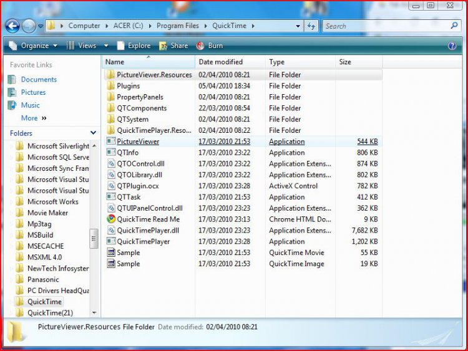Sort by Type column header

tap(300, 62)
